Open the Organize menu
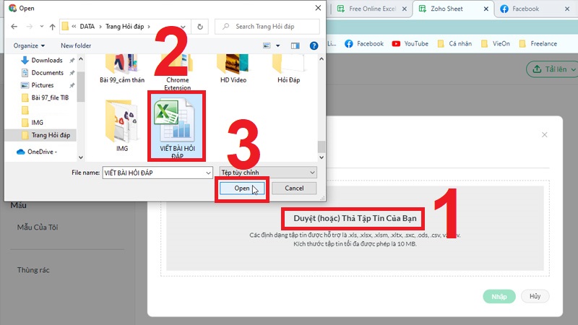 (29, 45)
